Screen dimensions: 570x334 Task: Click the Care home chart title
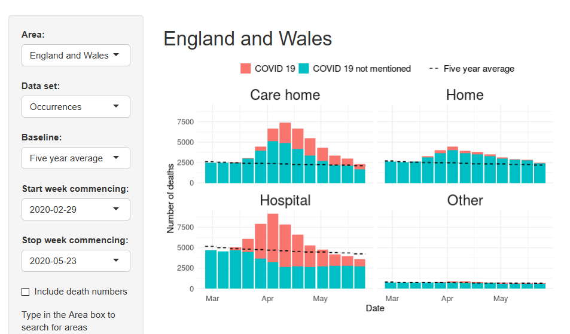[x=285, y=95]
